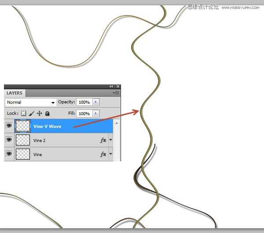Select the Vine layer thumbnail

coord(23,154)
